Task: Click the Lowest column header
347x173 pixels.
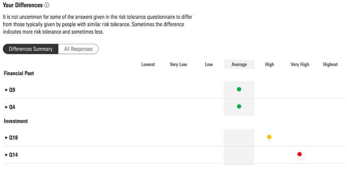Action: (x=148, y=64)
